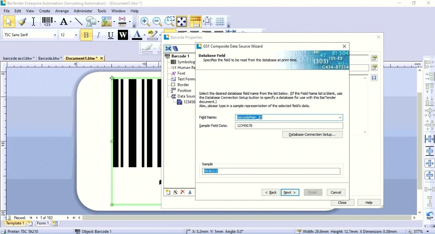Screen dimensions: 435x234
Task: Choose the text cursor I-beam tool
Action: [33, 21]
